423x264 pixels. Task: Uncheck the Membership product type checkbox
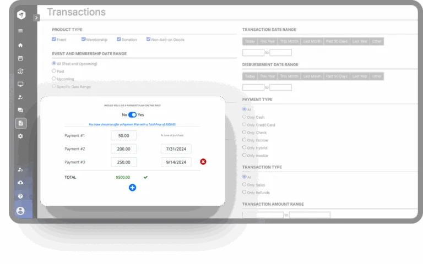[x=84, y=40]
